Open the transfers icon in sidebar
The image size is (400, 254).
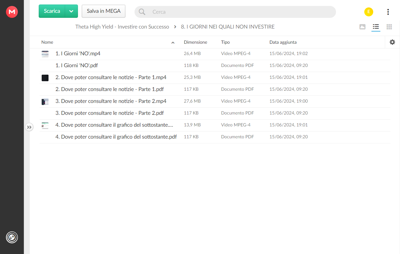point(12,237)
